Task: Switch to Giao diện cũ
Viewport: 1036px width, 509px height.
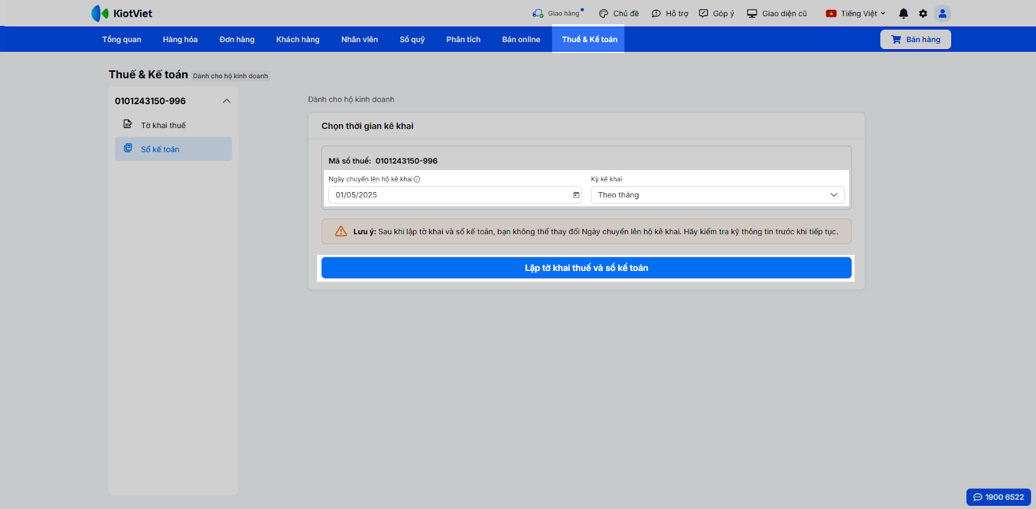Action: click(x=777, y=14)
